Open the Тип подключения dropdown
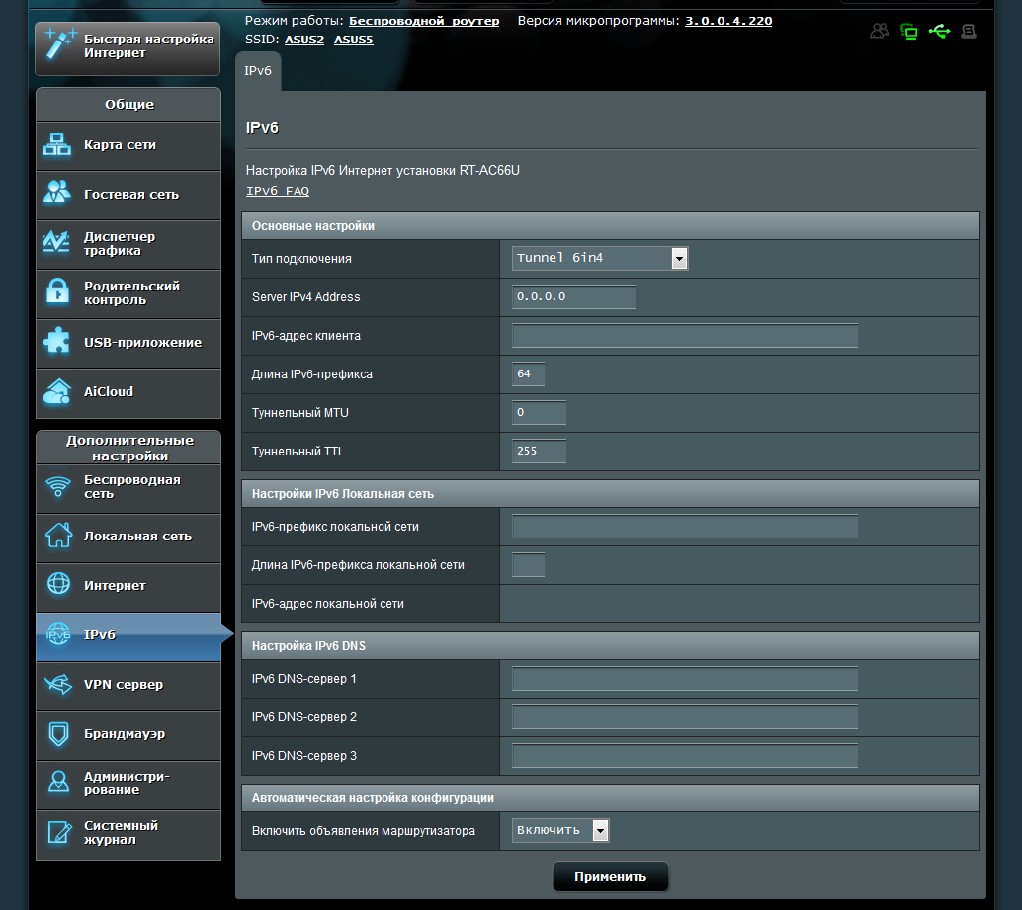The height and width of the screenshot is (910, 1022). click(600, 259)
